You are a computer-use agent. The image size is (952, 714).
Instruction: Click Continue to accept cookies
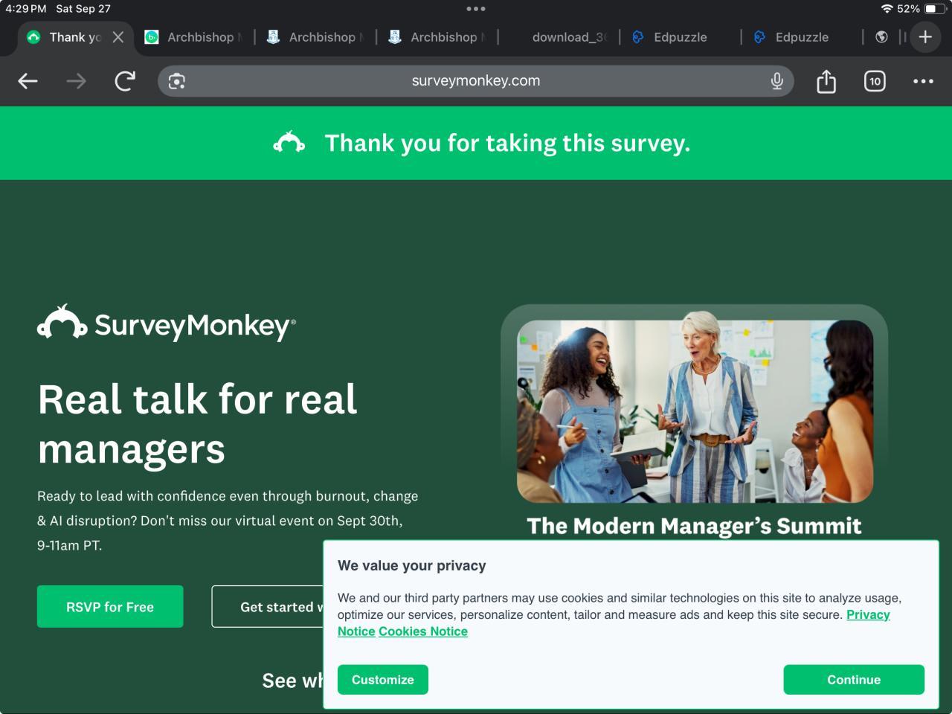854,680
